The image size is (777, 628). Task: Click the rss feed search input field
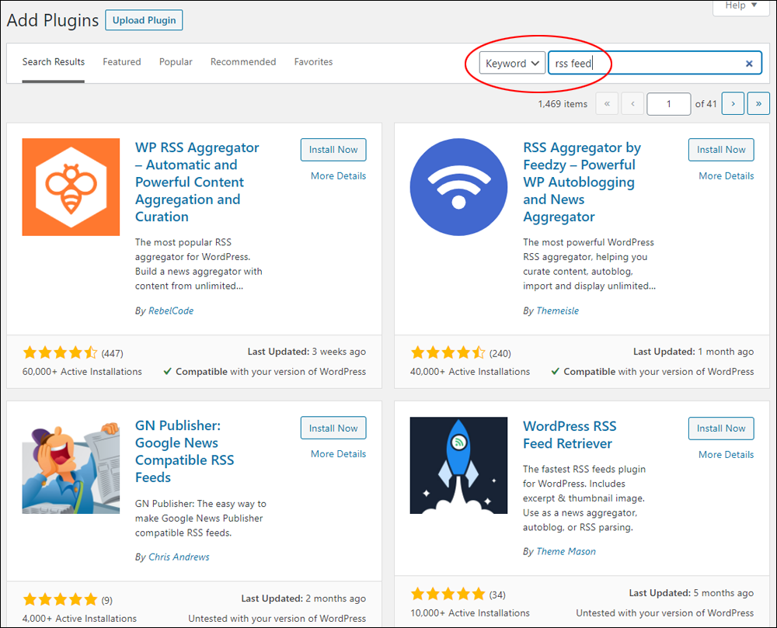pos(654,63)
